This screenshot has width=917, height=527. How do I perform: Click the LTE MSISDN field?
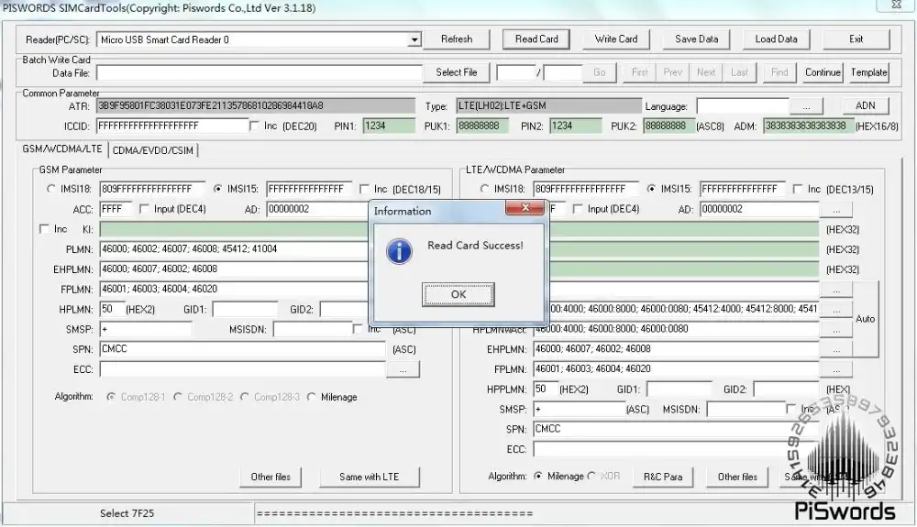coord(746,410)
